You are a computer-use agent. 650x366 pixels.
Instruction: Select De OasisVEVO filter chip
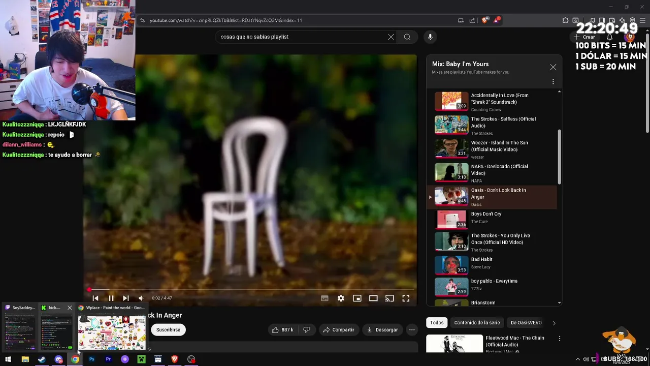pyautogui.click(x=526, y=323)
